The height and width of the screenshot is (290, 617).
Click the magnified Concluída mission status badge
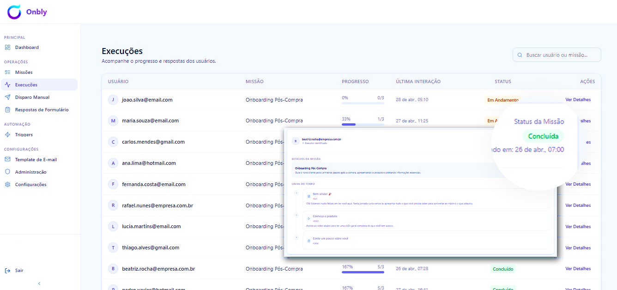[x=543, y=136]
